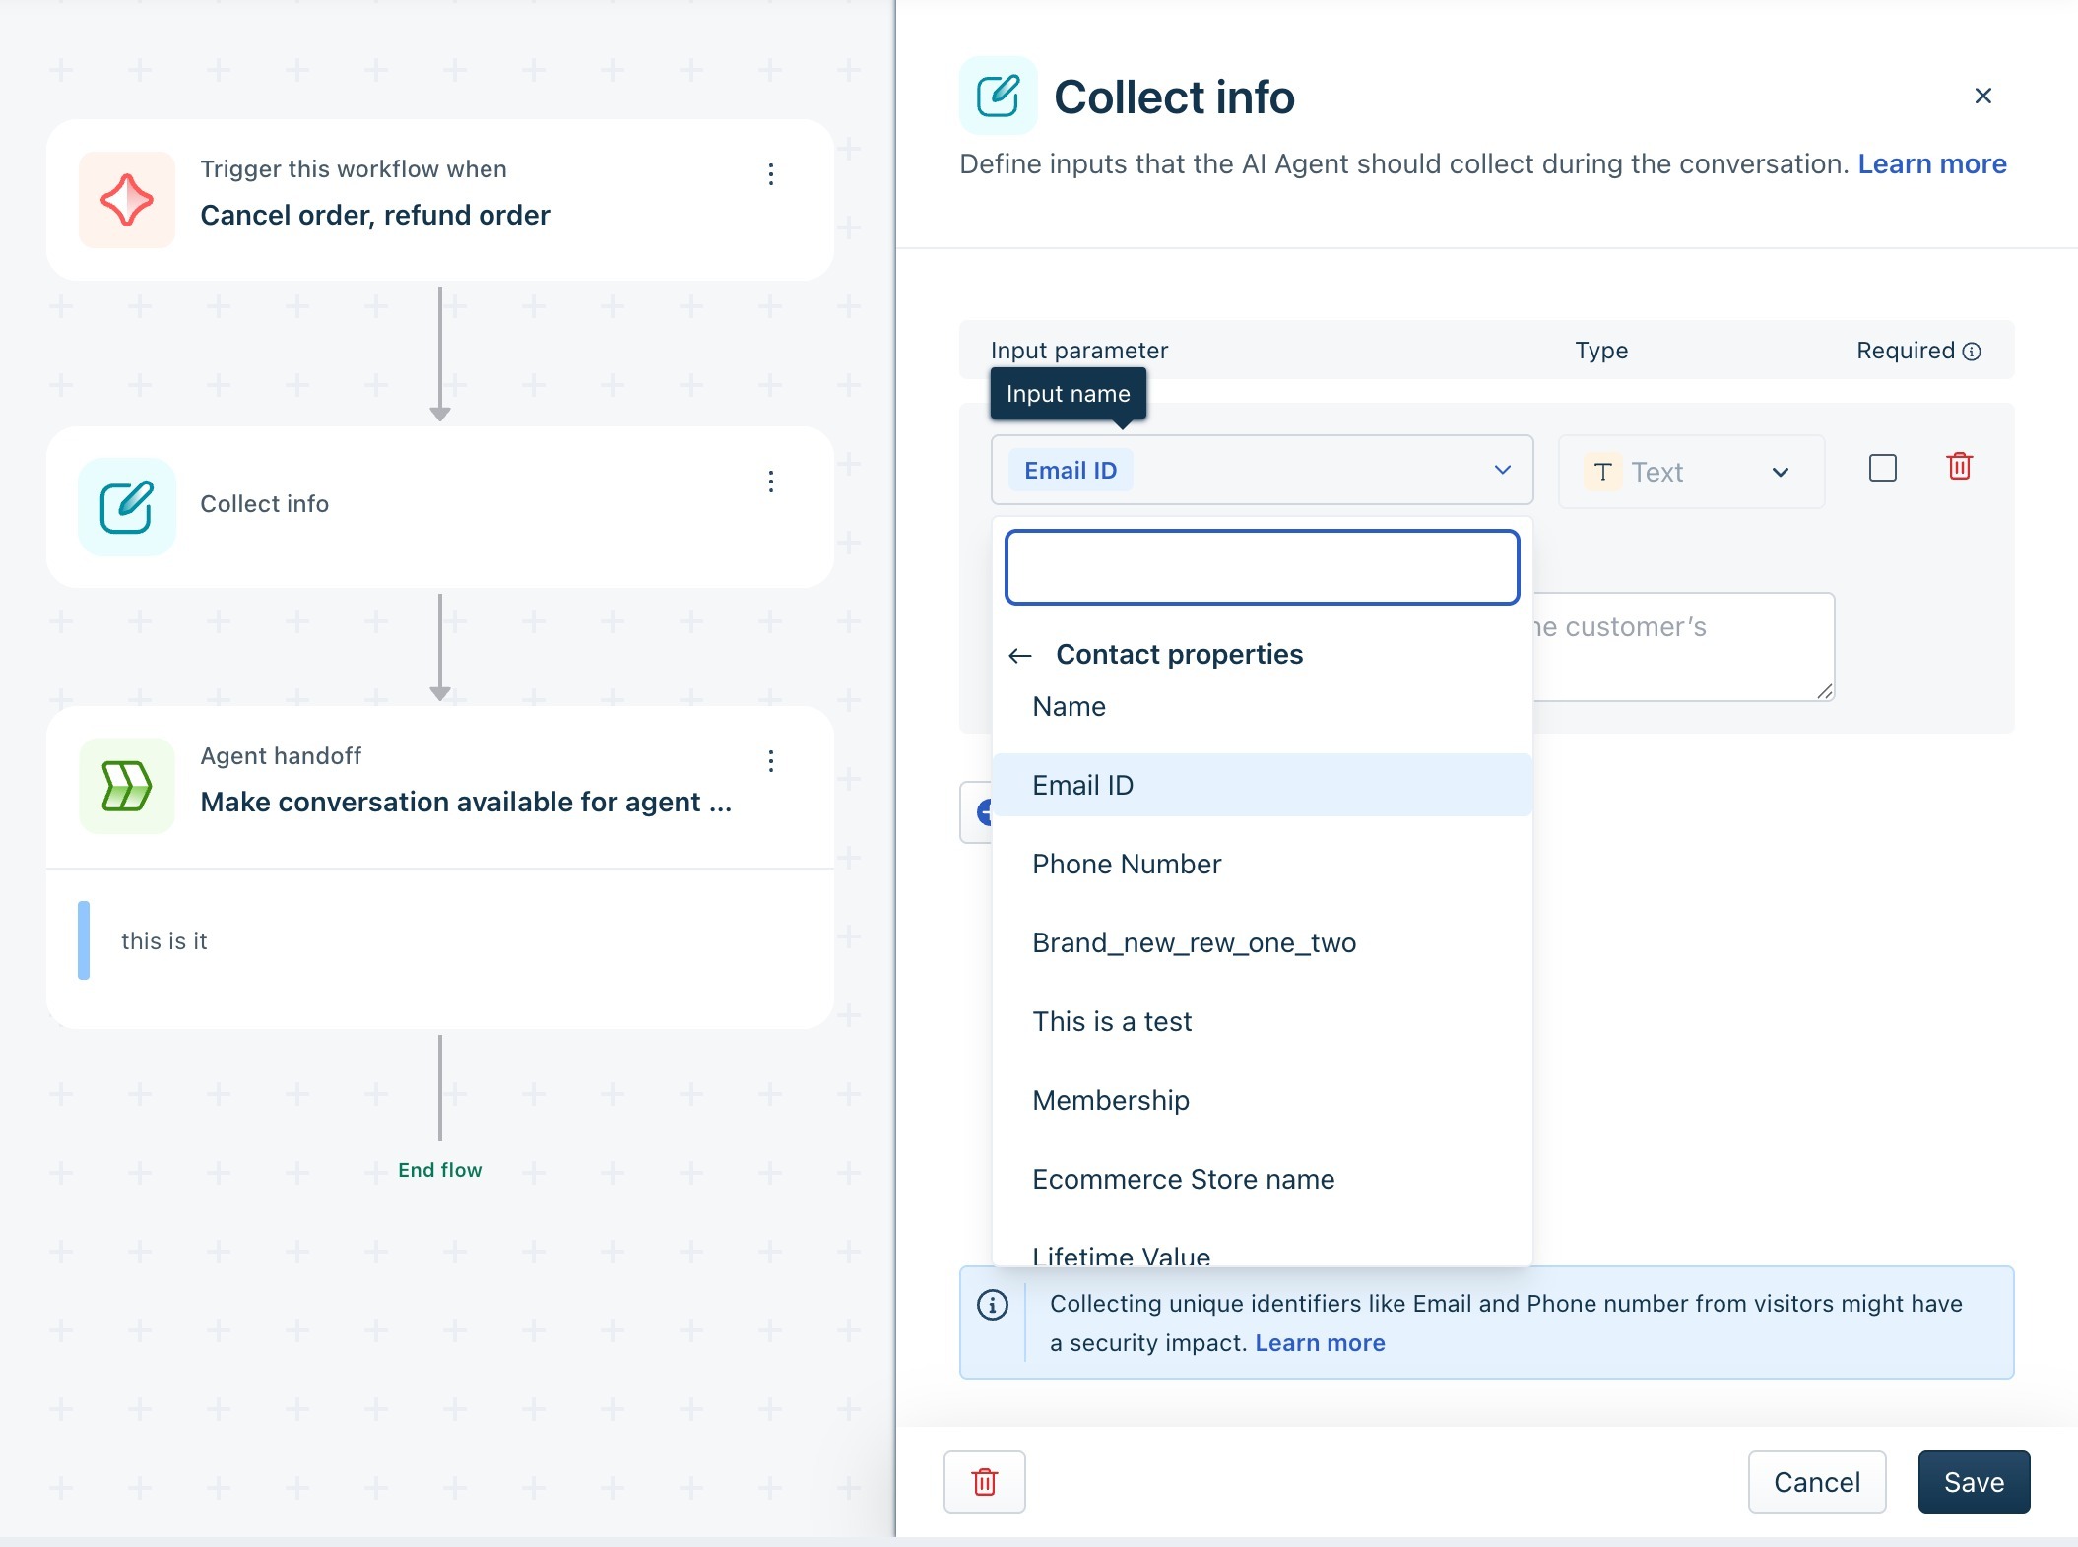Viewport: 2078px width, 1547px height.
Task: Expand the Email ID input name dropdown
Action: (x=1502, y=470)
